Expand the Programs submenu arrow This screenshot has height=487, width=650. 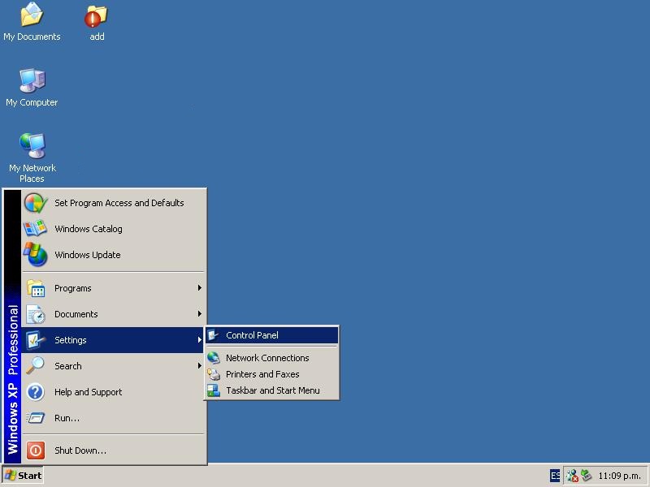[199, 288]
